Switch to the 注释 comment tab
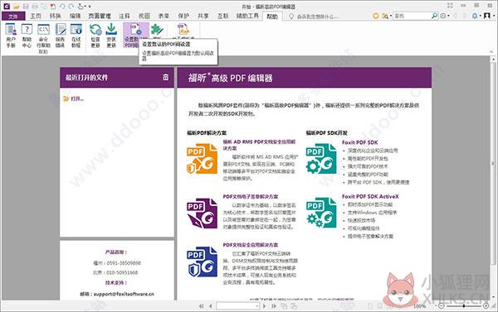The image size is (498, 312). tap(124, 16)
